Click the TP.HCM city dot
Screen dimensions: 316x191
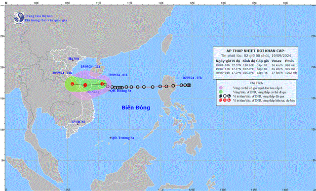(78, 124)
